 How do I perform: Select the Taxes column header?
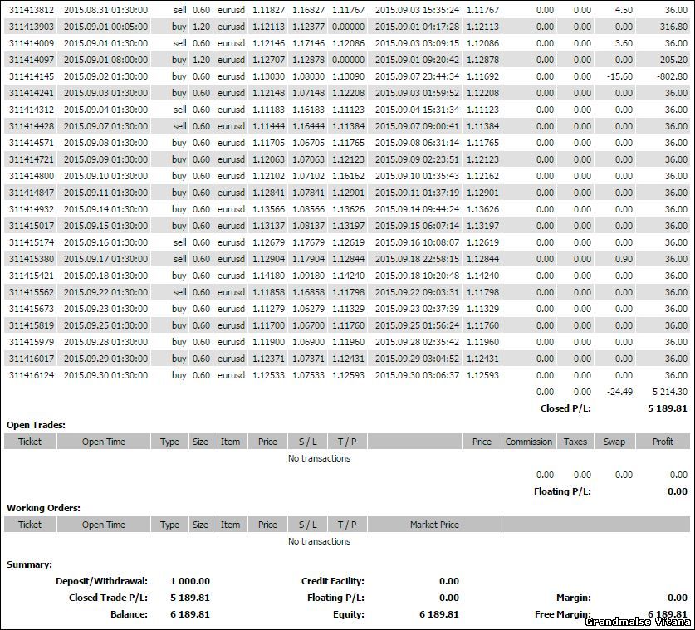(575, 442)
